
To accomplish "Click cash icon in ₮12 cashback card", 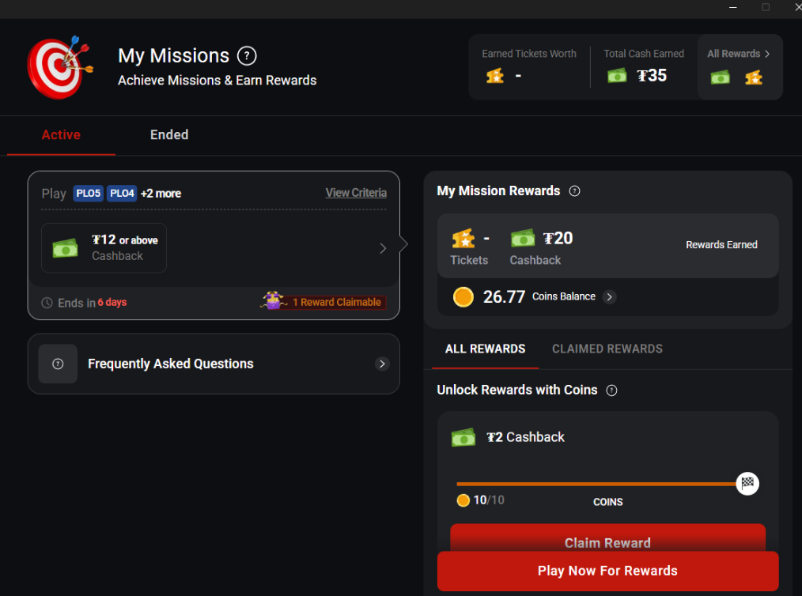I will pyautogui.click(x=65, y=248).
